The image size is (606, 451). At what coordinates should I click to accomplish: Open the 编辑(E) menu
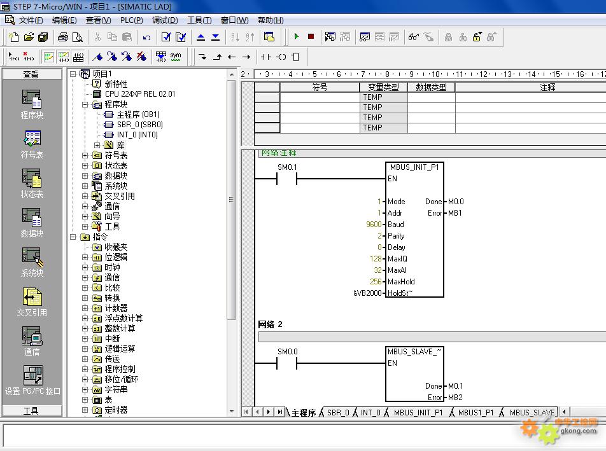[x=64, y=20]
